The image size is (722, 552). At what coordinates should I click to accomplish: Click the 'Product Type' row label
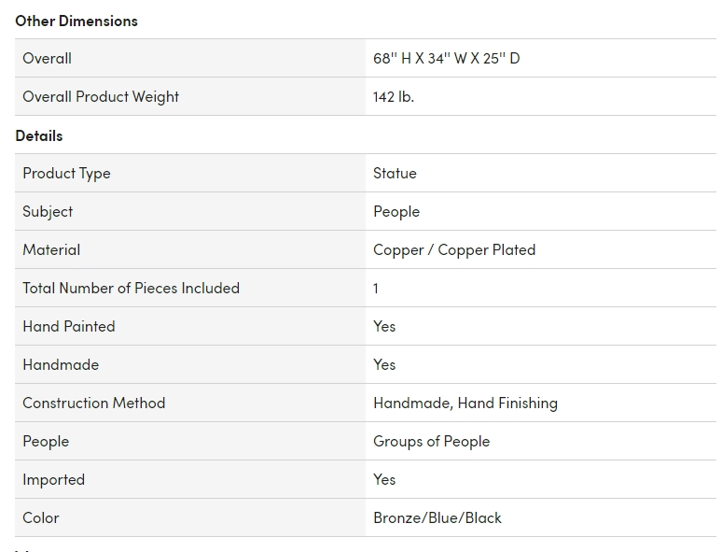(66, 173)
